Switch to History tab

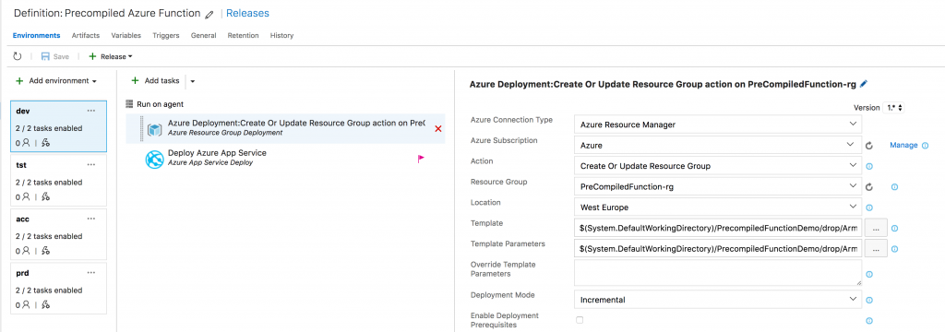(282, 36)
